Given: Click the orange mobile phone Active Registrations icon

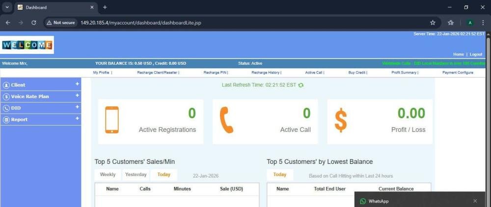Looking at the screenshot, I should coord(112,120).
